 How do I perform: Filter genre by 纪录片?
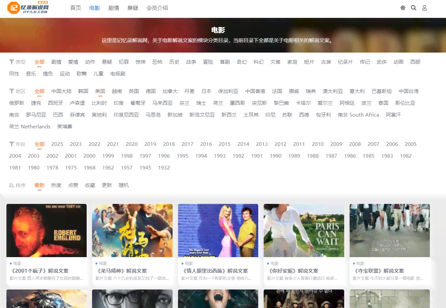tap(345, 62)
